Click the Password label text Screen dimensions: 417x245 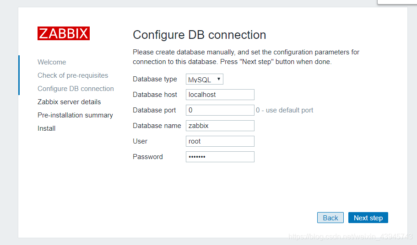(x=147, y=157)
